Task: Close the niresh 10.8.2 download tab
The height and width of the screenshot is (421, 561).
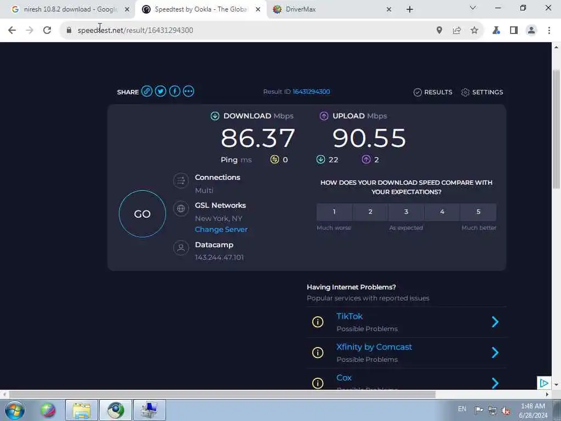Action: tap(127, 10)
